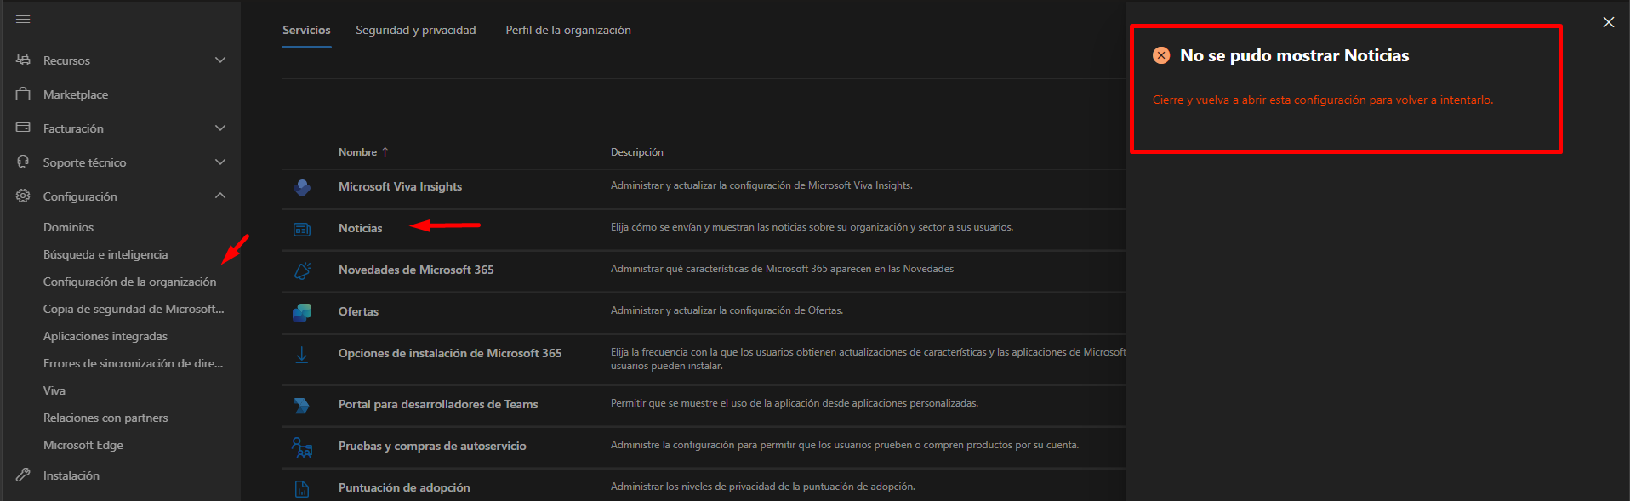Viewport: 1630px width, 501px height.
Task: Click the Instalación wrench icon
Action: [23, 475]
